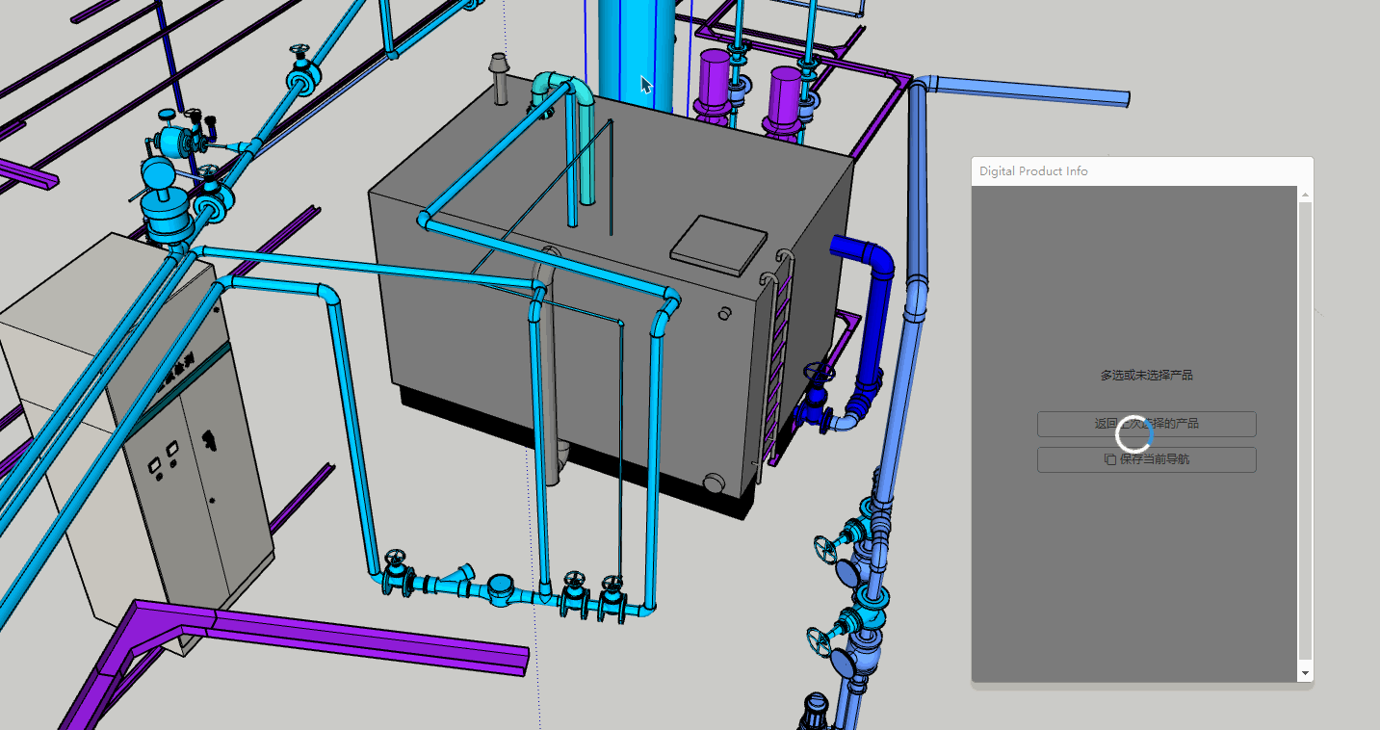Image resolution: width=1380 pixels, height=730 pixels.
Task: Click the circular loading spinner in the panel
Action: click(x=1133, y=436)
